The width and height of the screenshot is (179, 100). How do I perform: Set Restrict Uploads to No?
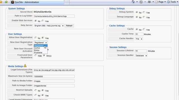(x=36, y=91)
